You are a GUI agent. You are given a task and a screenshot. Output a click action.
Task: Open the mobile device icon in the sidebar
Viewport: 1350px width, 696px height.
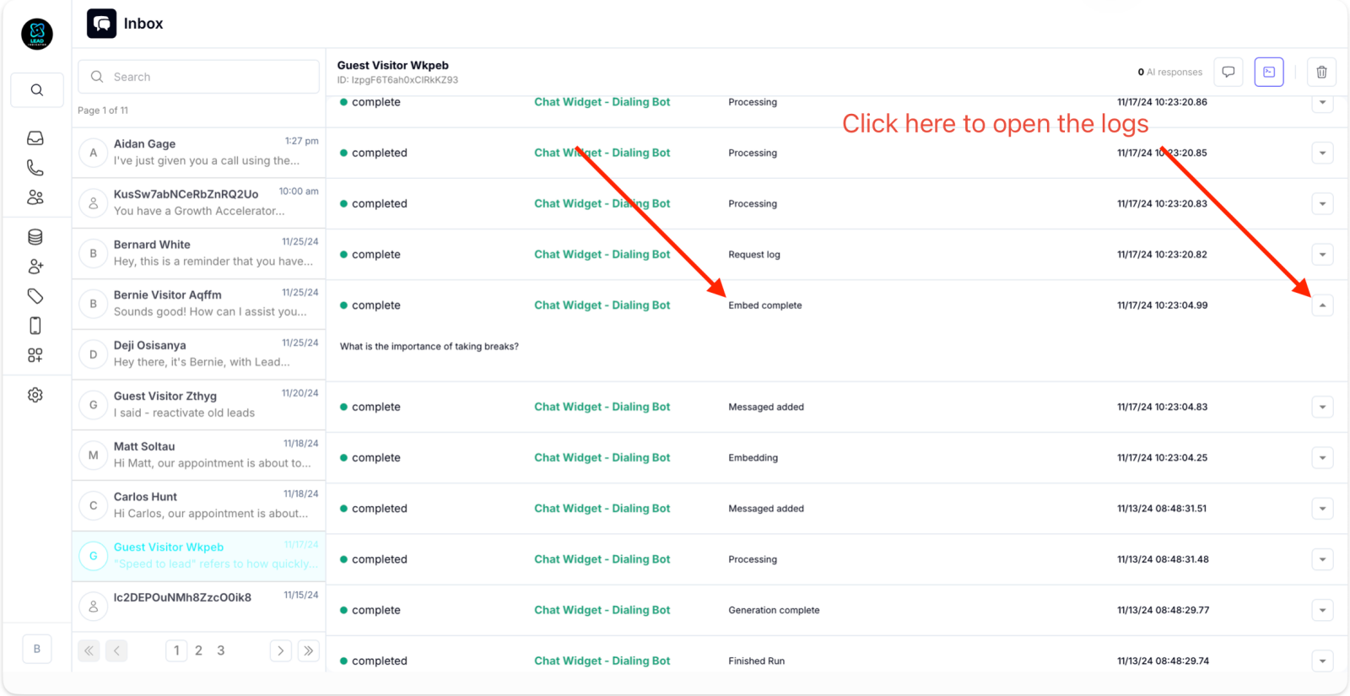[35, 326]
